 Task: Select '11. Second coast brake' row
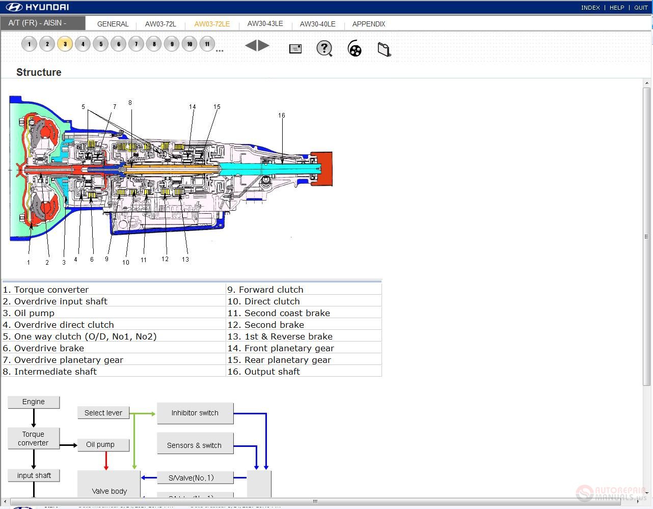pos(304,313)
